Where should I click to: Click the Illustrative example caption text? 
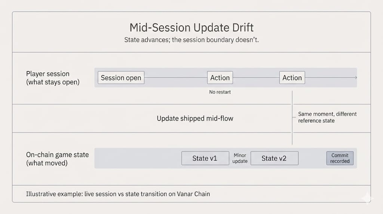coord(118,194)
